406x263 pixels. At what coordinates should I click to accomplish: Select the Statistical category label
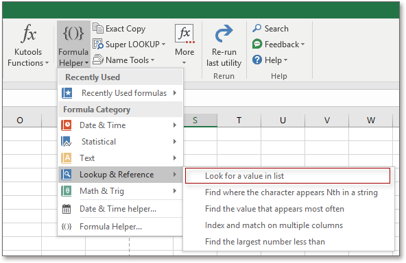pos(99,142)
